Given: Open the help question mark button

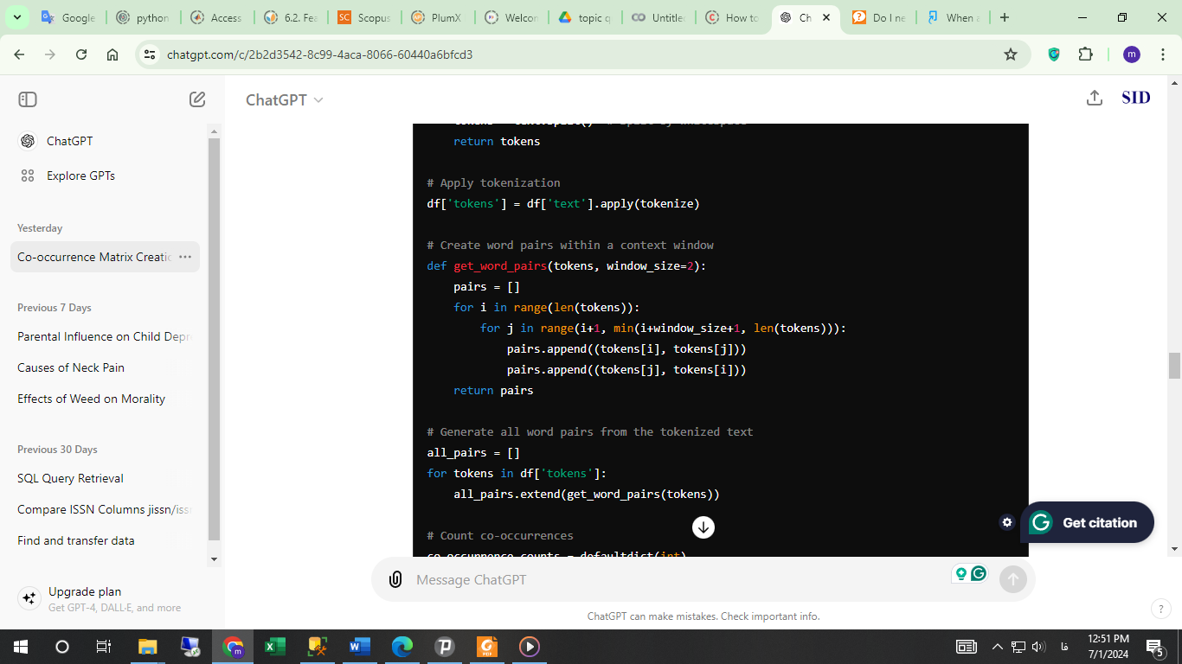Looking at the screenshot, I should point(1160,609).
